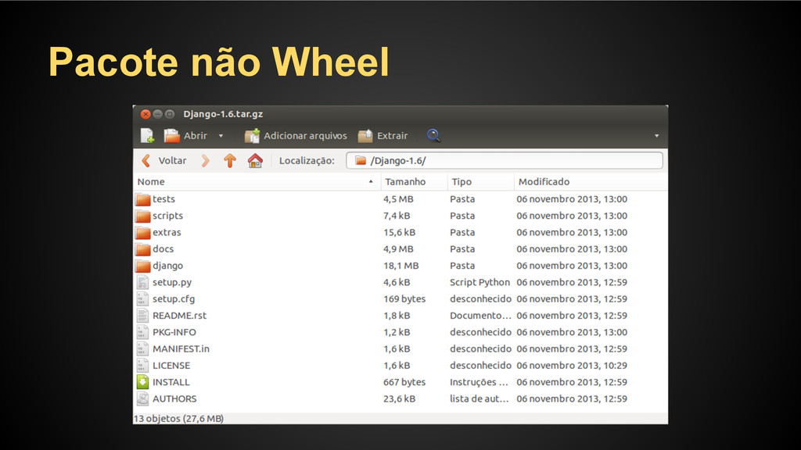Image resolution: width=801 pixels, height=450 pixels.
Task: Select the AUTHORS file icon
Action: 142,399
